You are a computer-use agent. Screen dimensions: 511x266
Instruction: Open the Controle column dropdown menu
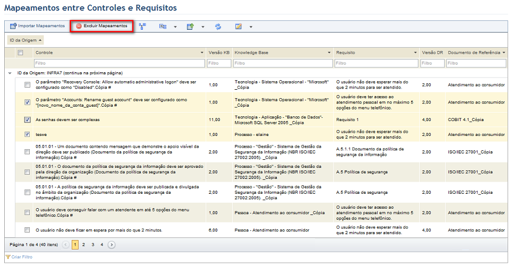click(202, 53)
